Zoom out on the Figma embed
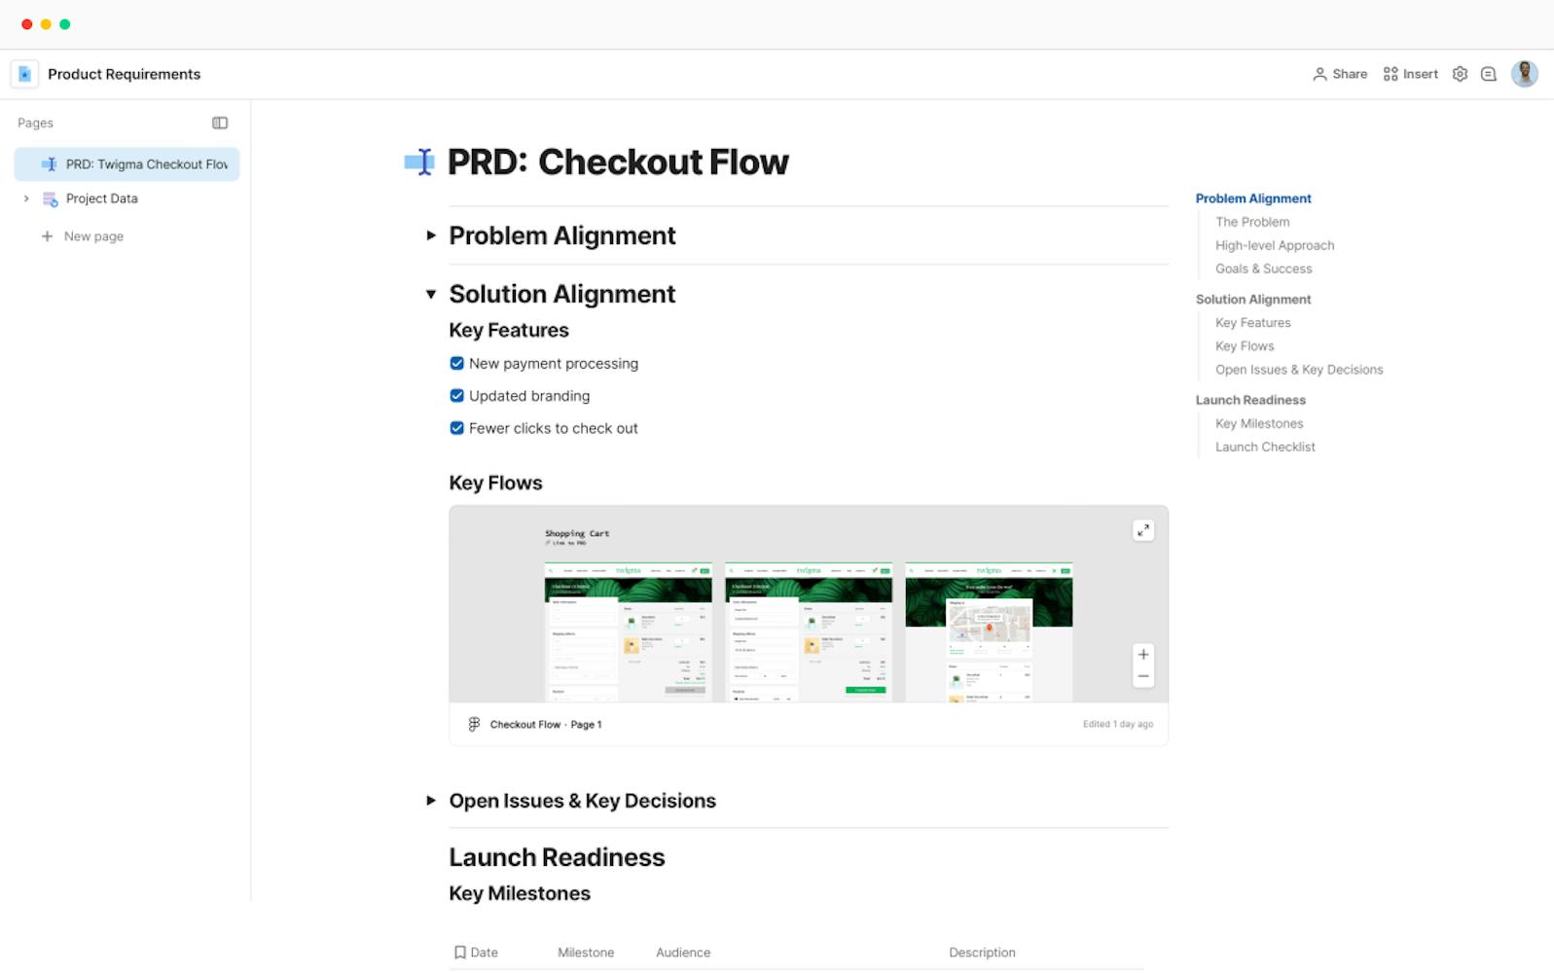Viewport: 1554px width, 973px height. (1143, 676)
